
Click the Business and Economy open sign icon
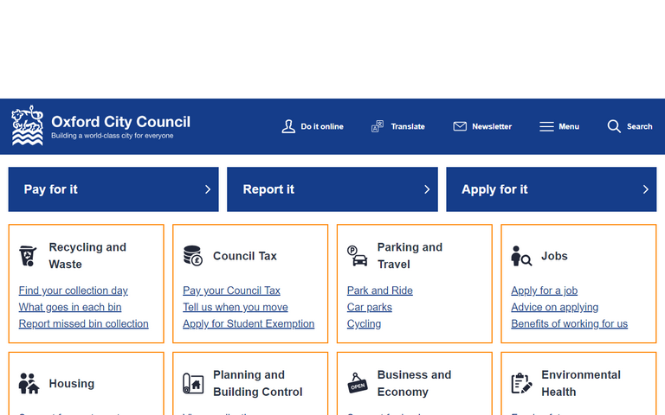click(x=357, y=384)
